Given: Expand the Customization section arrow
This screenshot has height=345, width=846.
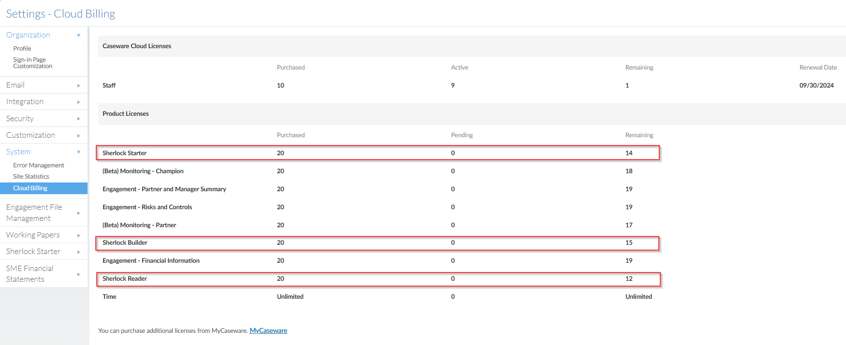Looking at the screenshot, I should 78,135.
